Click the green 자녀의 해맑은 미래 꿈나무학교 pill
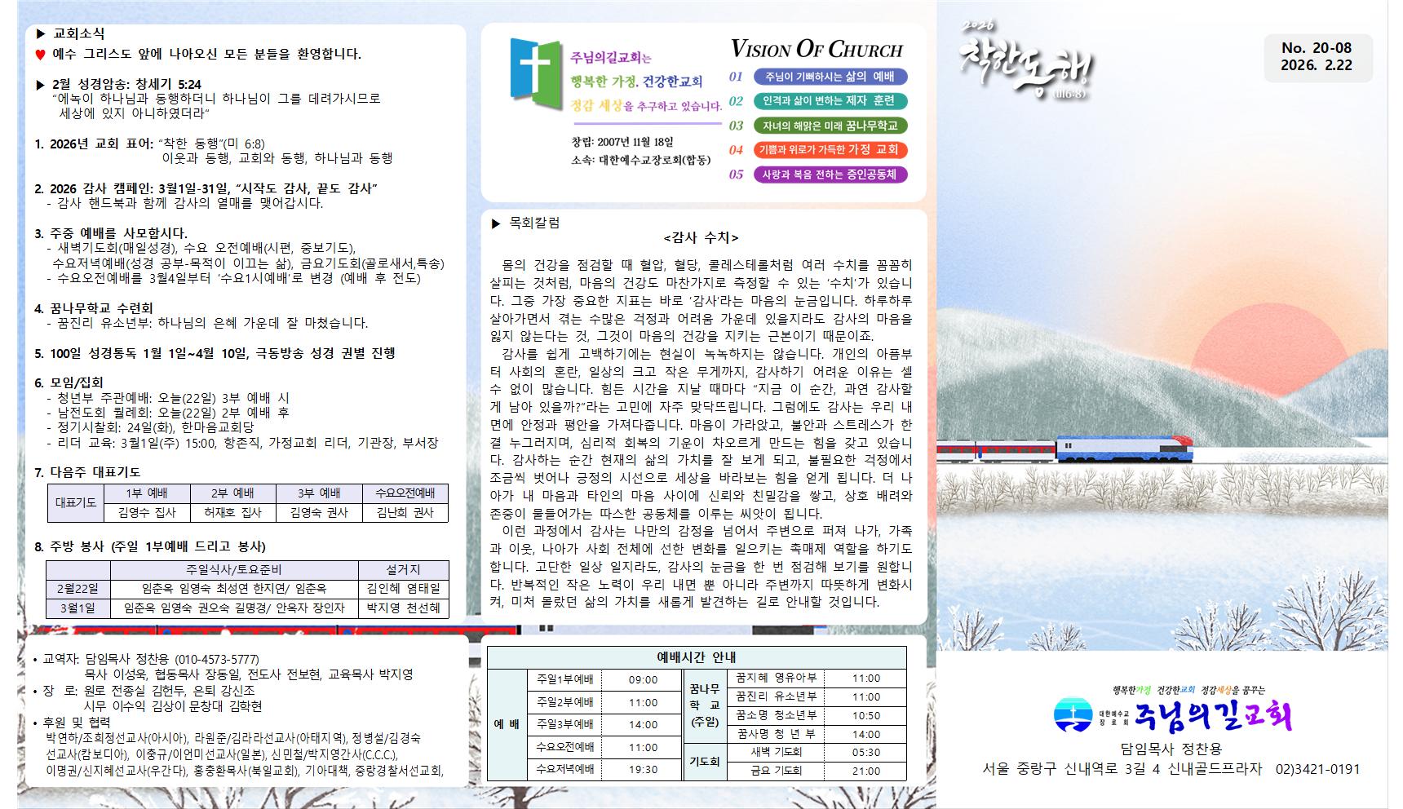Image resolution: width=1403 pixels, height=809 pixels. pyautogui.click(x=830, y=126)
